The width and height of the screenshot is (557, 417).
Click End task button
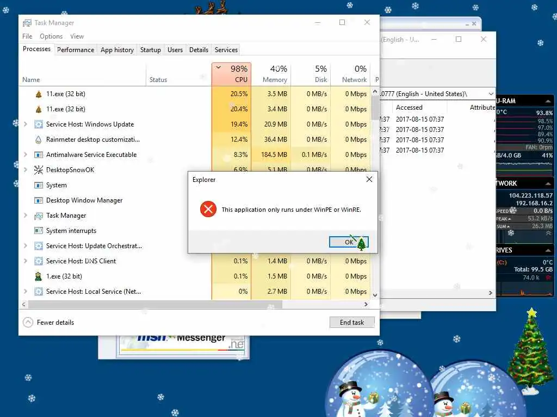tap(352, 323)
